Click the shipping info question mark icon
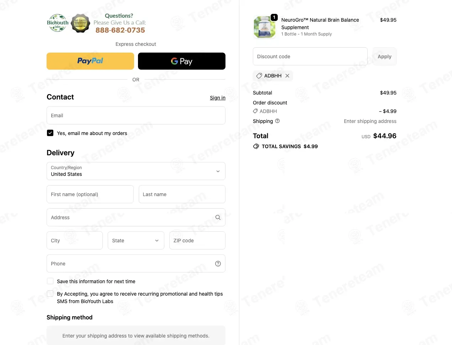452x345 pixels. pyautogui.click(x=277, y=121)
